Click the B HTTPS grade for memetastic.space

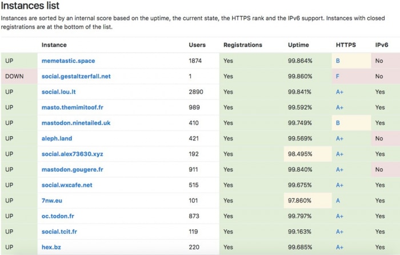tap(338, 61)
